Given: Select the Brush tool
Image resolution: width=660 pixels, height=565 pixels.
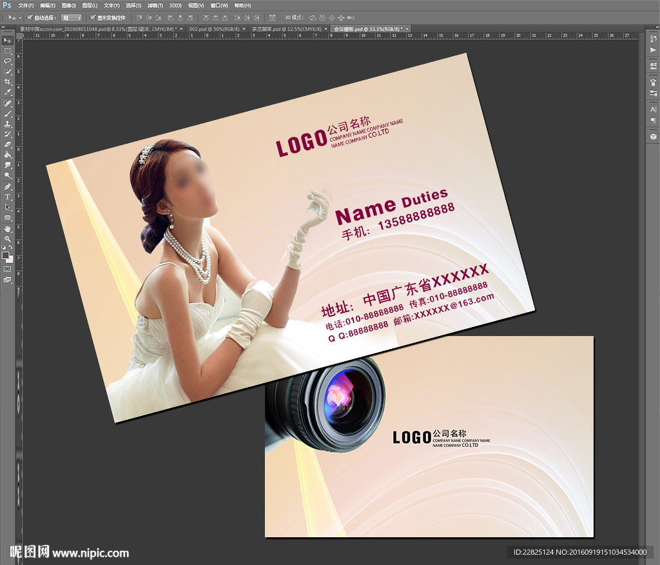Looking at the screenshot, I should [x=8, y=114].
